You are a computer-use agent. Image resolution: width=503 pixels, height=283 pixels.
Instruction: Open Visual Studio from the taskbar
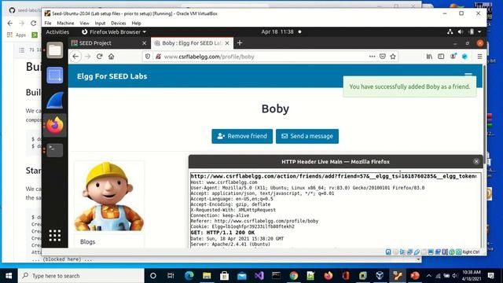pyautogui.click(x=259, y=276)
